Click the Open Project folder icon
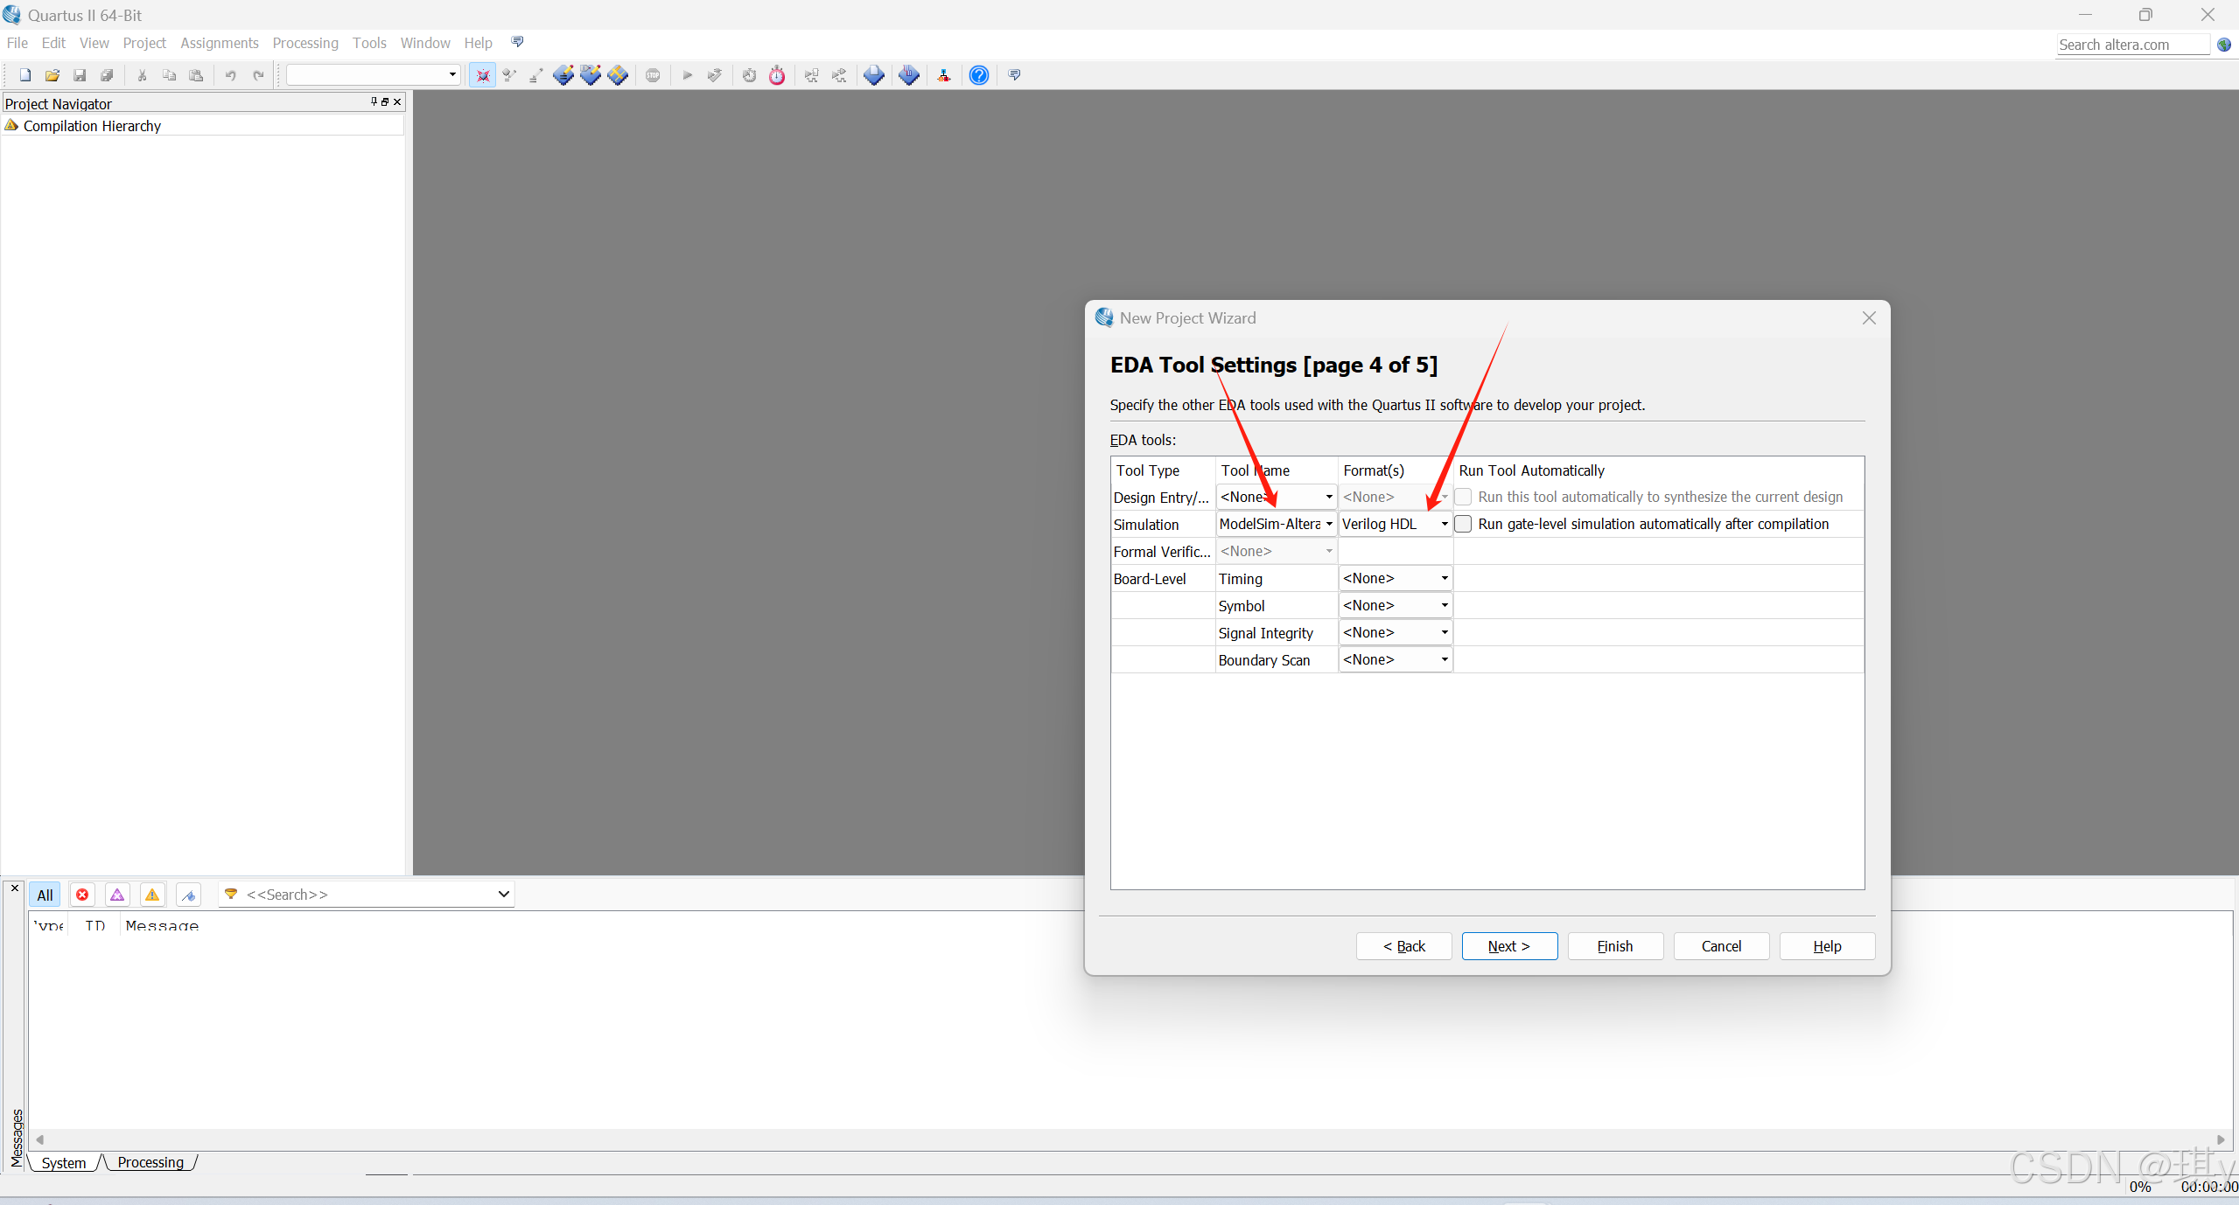This screenshot has width=2239, height=1205. point(52,75)
